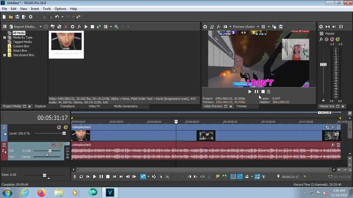Insert a region from the bottom toolbar
Image resolution: width=353 pixels, height=198 pixels.
(x=224, y=177)
